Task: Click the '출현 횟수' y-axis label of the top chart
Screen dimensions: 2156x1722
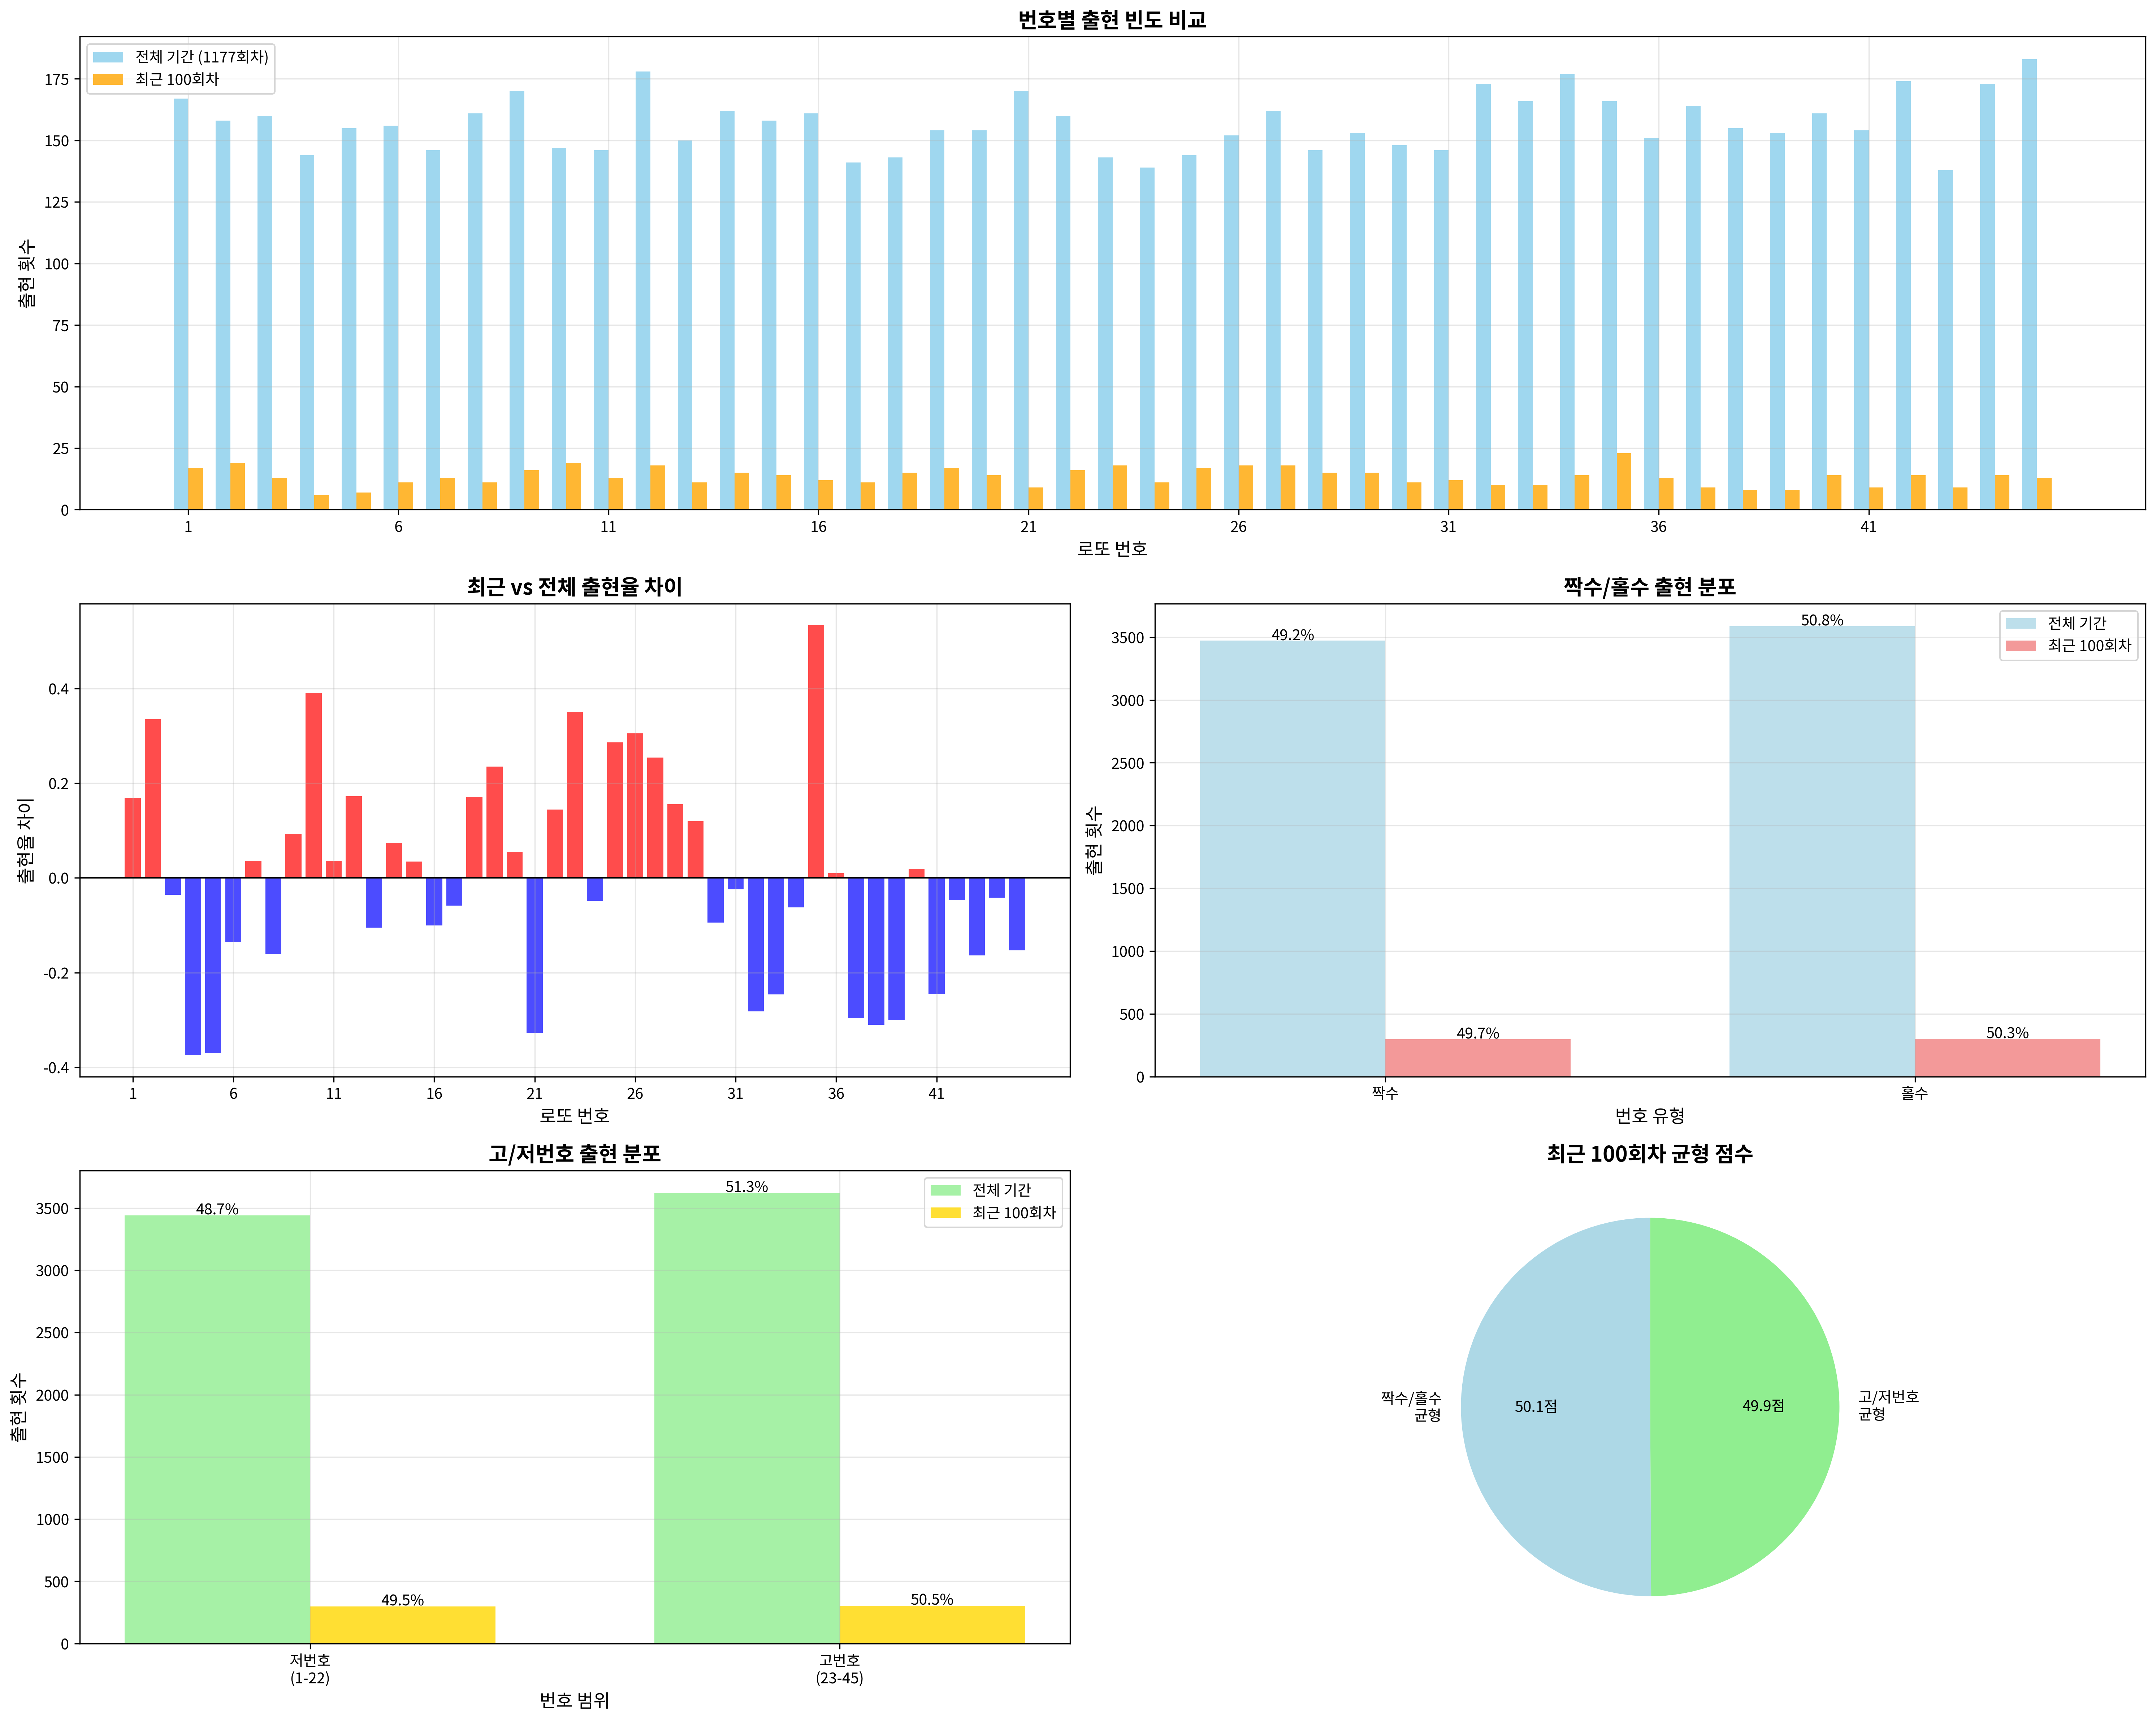Action: pyautogui.click(x=27, y=273)
